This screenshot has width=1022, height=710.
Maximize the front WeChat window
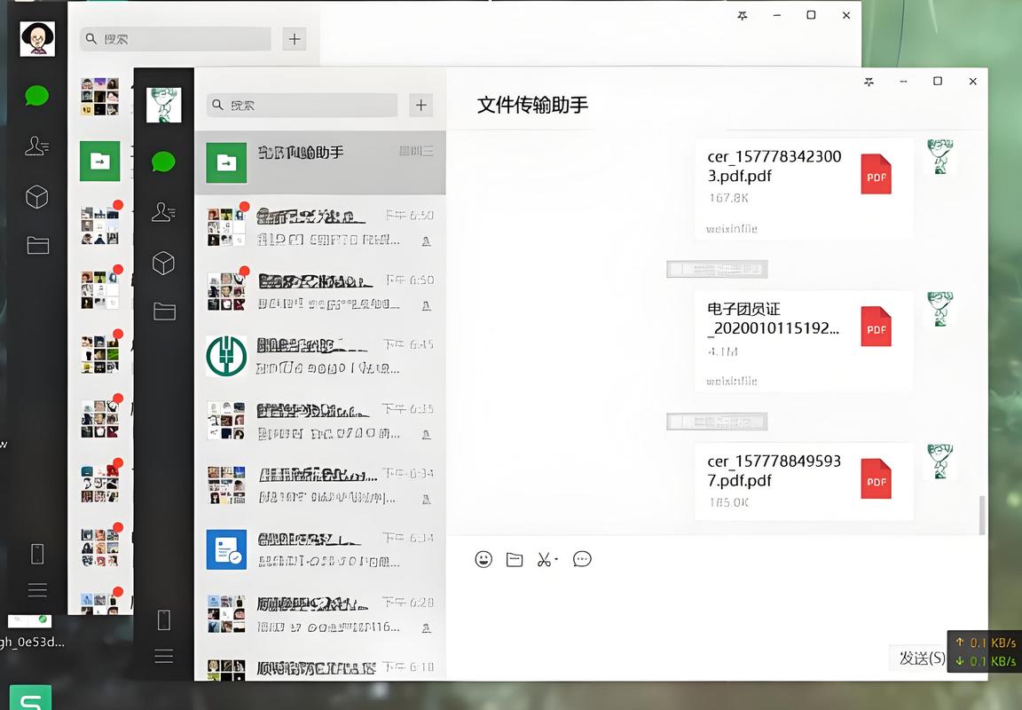pos(937,81)
